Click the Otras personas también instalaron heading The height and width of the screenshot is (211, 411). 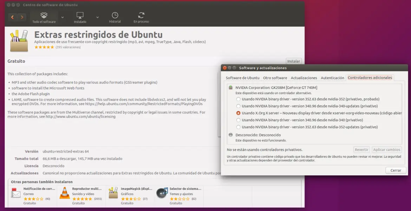click(42, 182)
